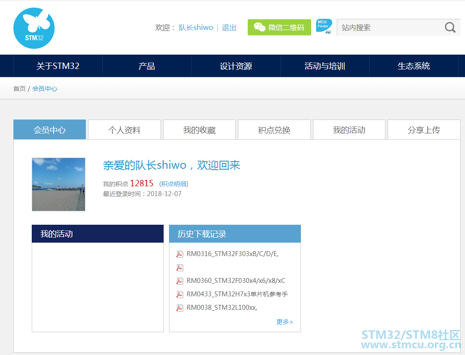Image resolution: width=465 pixels, height=355 pixels.
Task: Click 更多> to see more downloads
Action: click(284, 322)
